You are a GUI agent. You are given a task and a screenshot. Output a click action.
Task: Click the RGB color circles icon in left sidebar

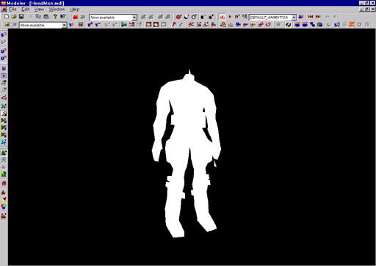point(4,207)
